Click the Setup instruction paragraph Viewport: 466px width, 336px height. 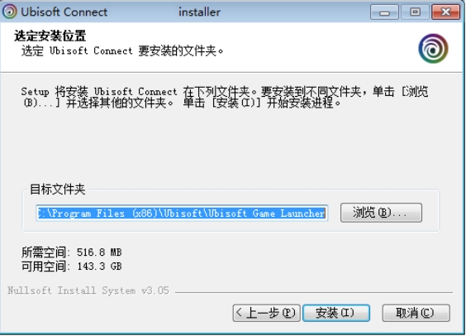pos(225,97)
